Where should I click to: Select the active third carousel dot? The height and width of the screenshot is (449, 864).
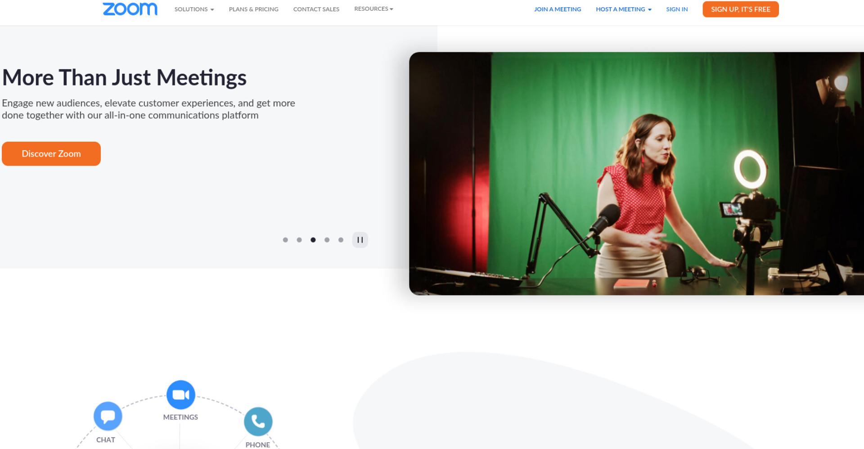(313, 240)
